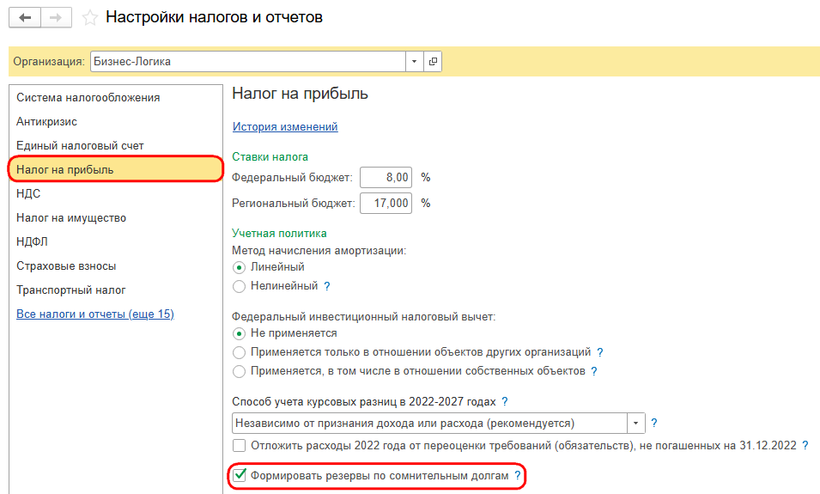
Task: Show help for Отложить расходы 2022 года
Action: pyautogui.click(x=805, y=445)
